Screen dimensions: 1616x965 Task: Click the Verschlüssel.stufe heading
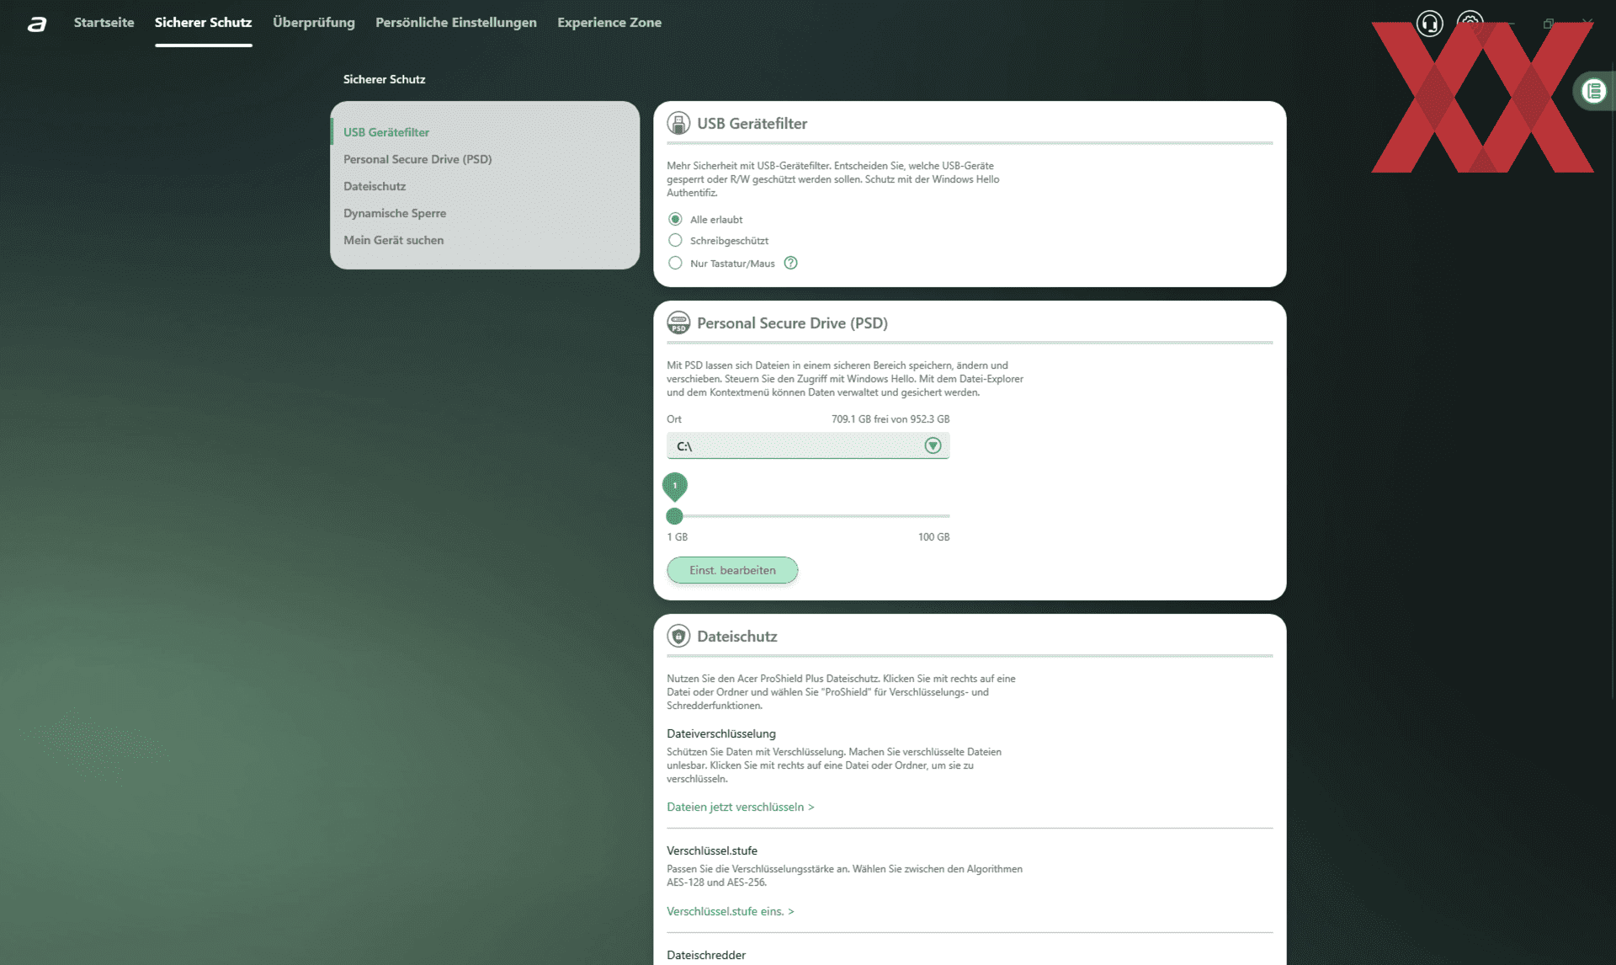point(712,850)
